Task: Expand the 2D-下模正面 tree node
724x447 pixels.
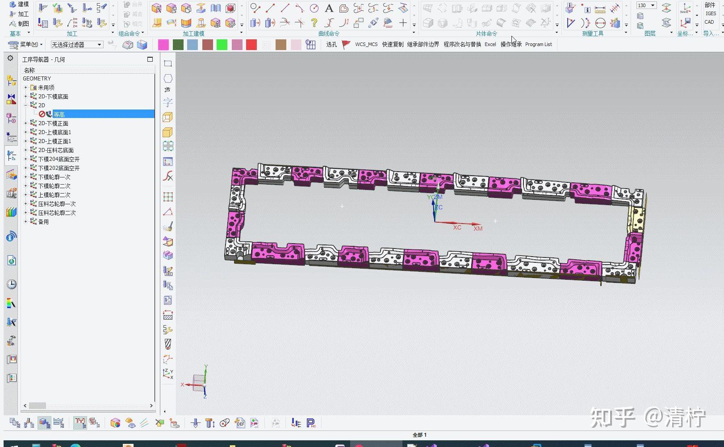Action: [25, 123]
